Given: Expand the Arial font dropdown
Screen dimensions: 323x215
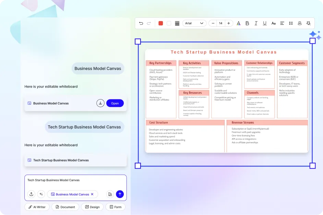Looking at the screenshot, I should pyautogui.click(x=194, y=23).
